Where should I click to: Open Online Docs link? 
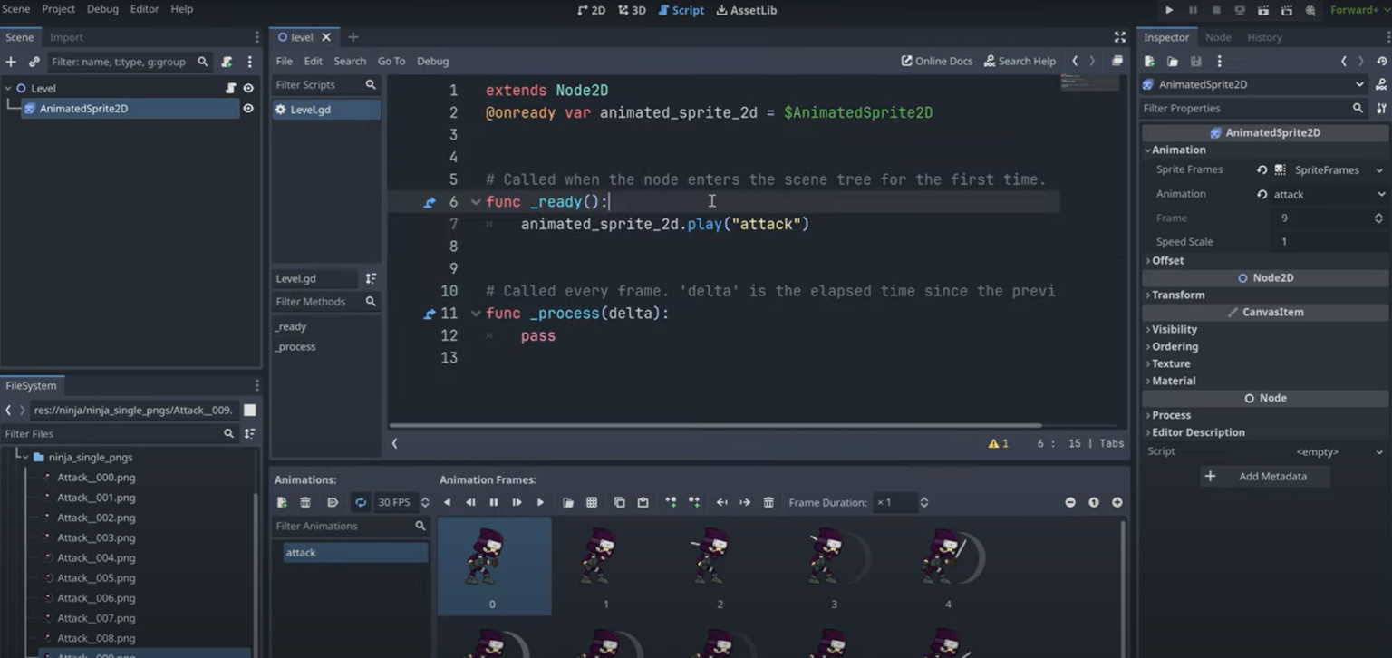[x=936, y=61]
